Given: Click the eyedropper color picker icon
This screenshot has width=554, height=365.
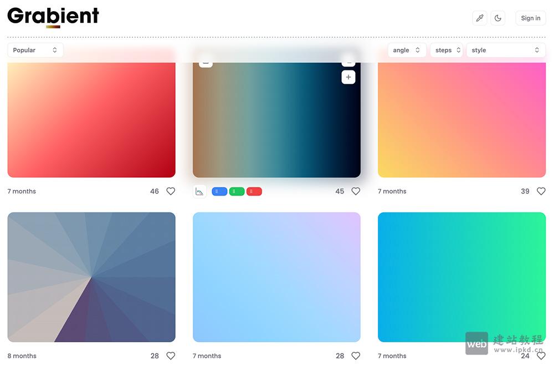Looking at the screenshot, I should point(480,18).
